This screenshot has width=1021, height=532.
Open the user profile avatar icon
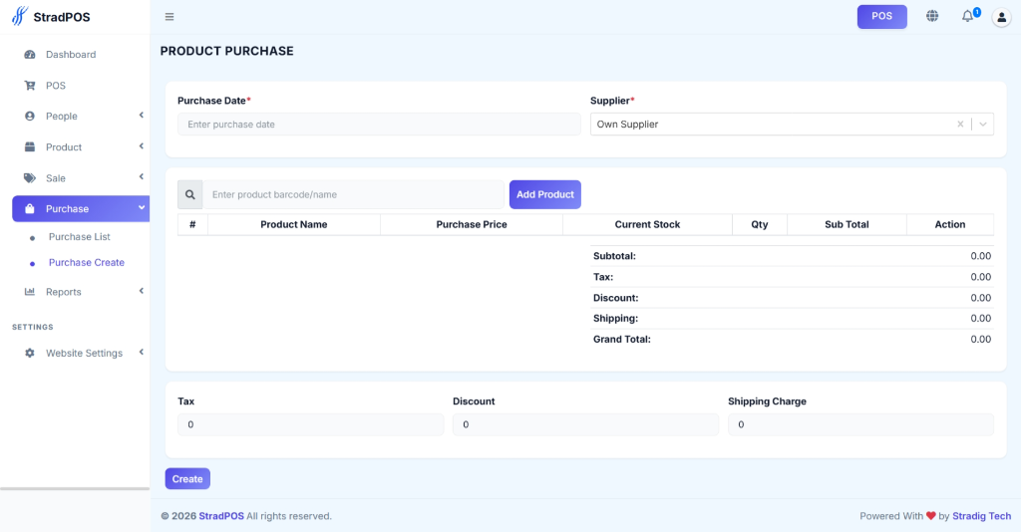(x=1001, y=17)
